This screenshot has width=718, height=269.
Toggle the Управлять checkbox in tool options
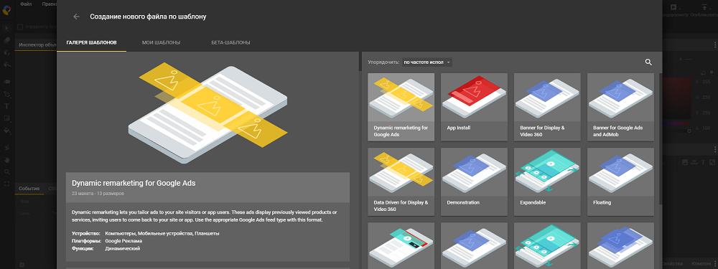tap(20, 27)
